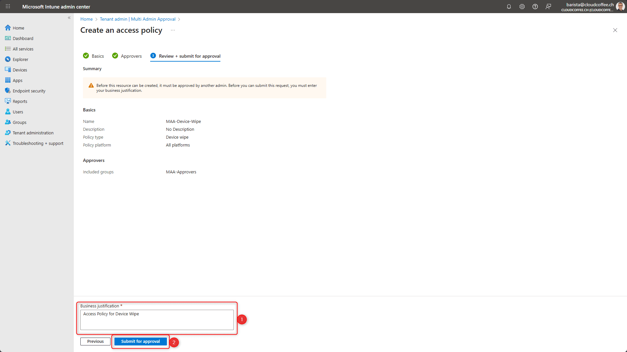Select Review + submit for approval tab

click(186, 56)
